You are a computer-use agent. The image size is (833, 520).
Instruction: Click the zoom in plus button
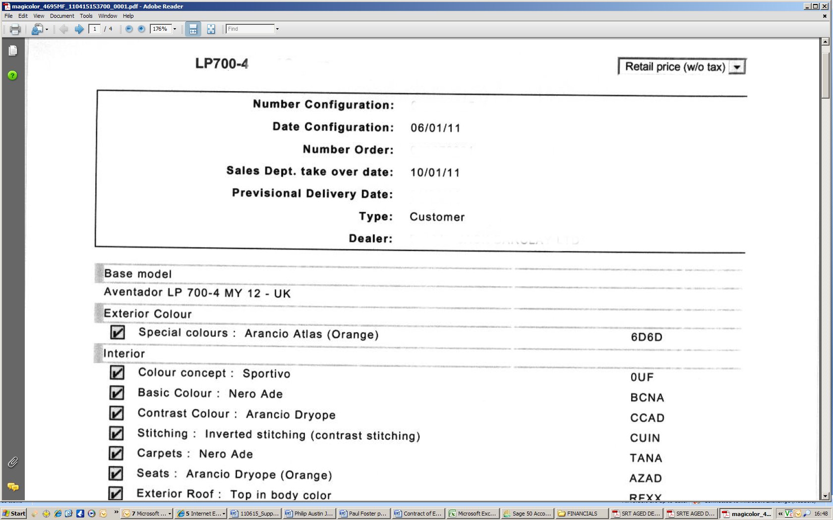(x=141, y=29)
